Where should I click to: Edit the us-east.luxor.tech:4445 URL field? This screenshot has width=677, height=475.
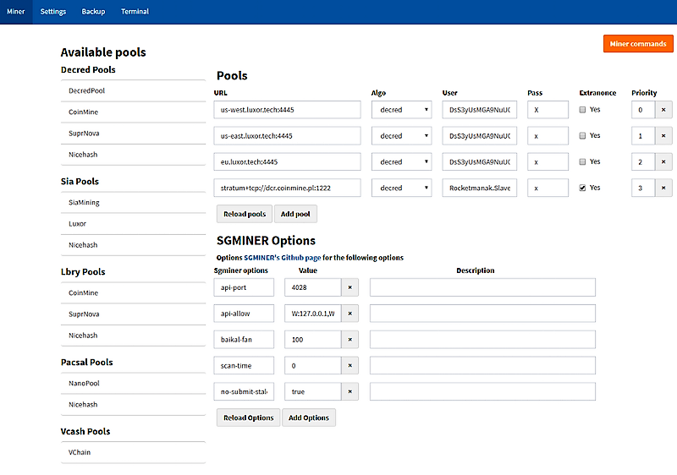(x=287, y=136)
